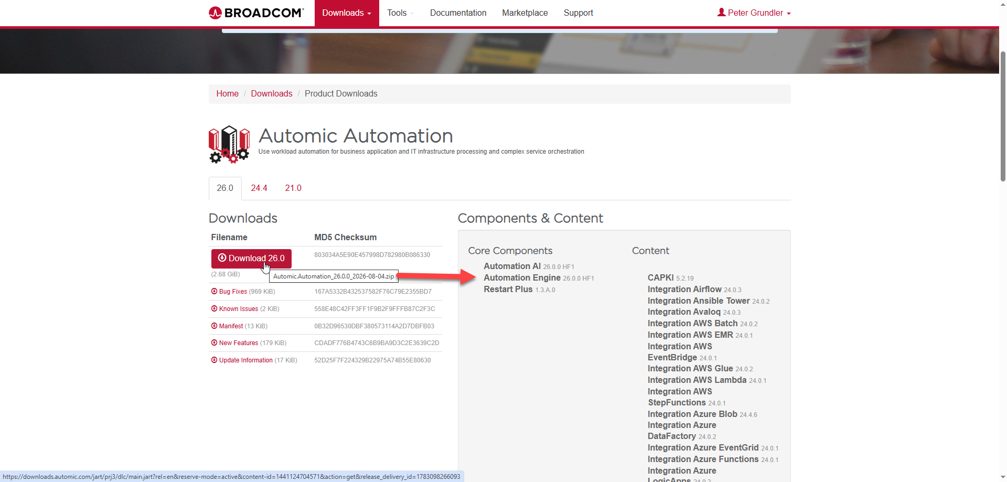Click the download icon next to New Features
1007x482 pixels.
pyautogui.click(x=214, y=342)
